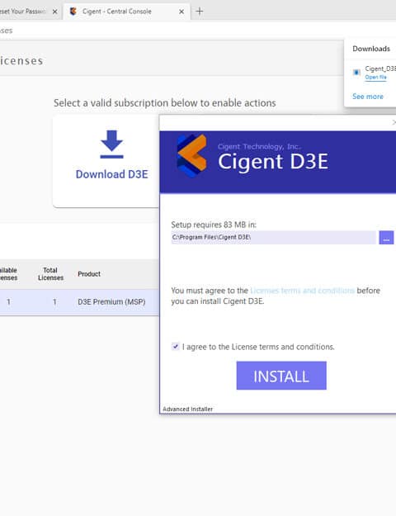Open a new browser tab
Screen dimensions: 396x516
200,12
